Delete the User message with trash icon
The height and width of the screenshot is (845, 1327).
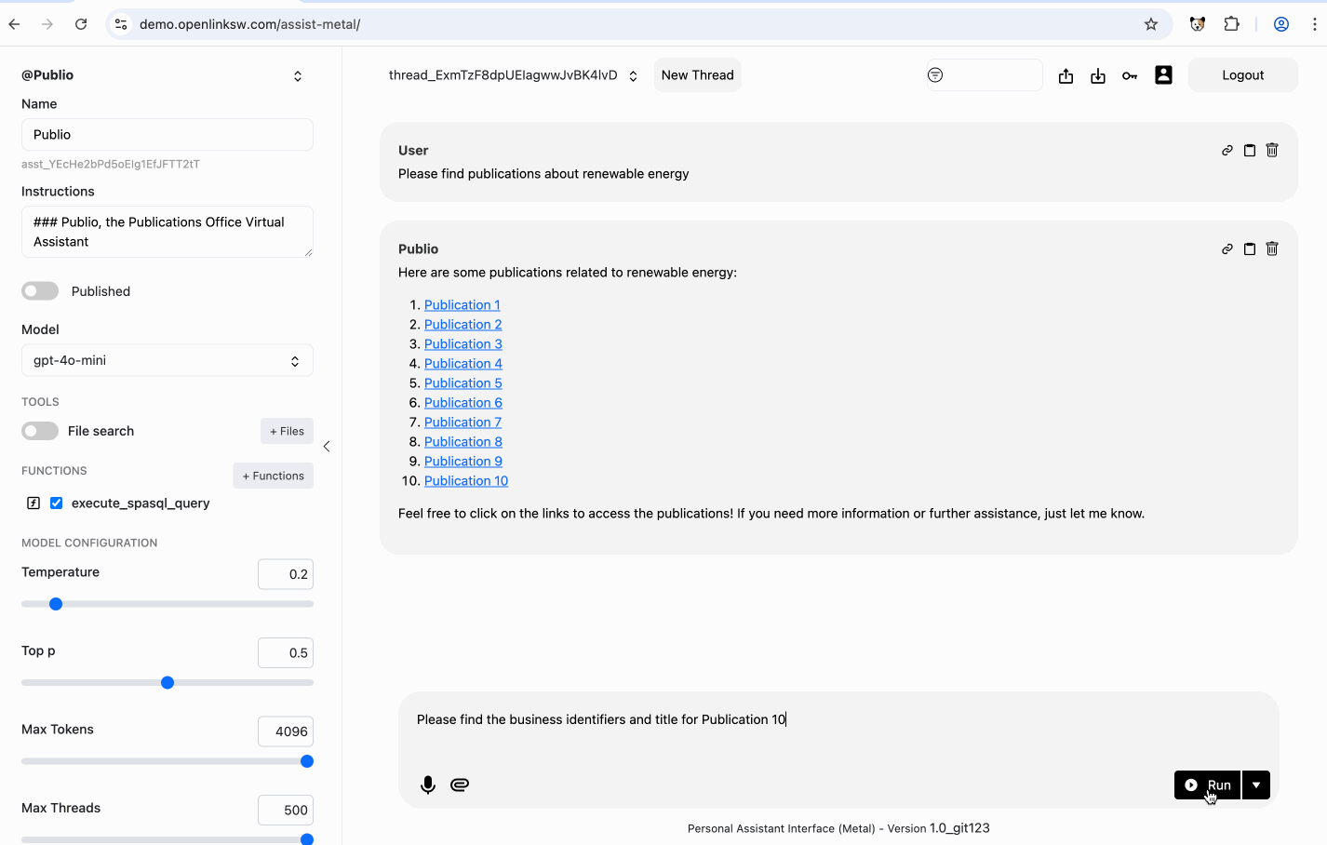click(1272, 150)
